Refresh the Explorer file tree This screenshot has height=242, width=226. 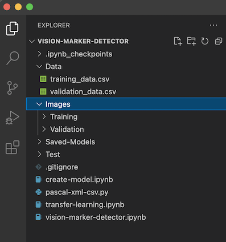pyautogui.click(x=205, y=41)
